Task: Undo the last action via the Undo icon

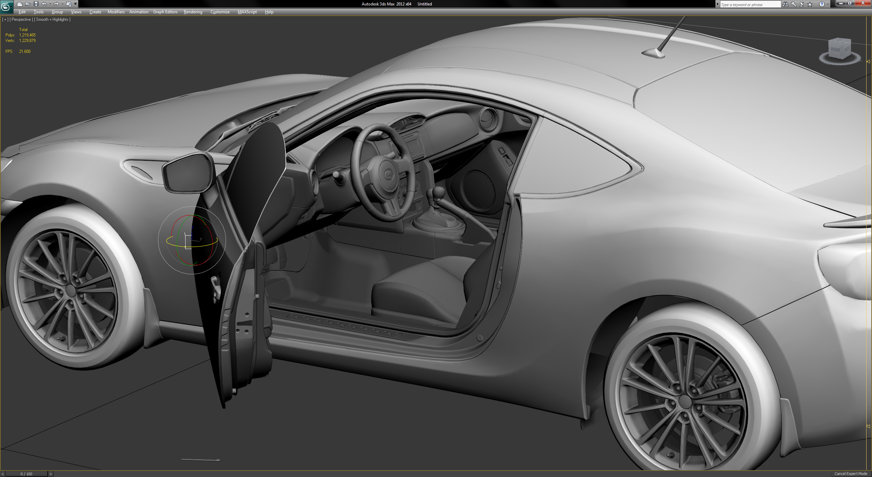Action: point(44,4)
